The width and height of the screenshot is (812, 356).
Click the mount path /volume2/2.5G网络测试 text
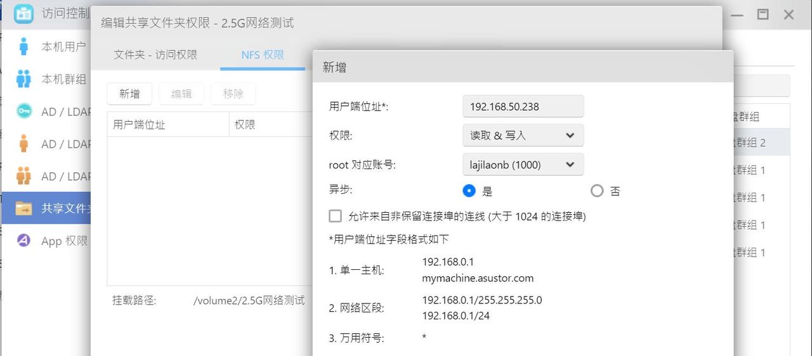(x=249, y=300)
